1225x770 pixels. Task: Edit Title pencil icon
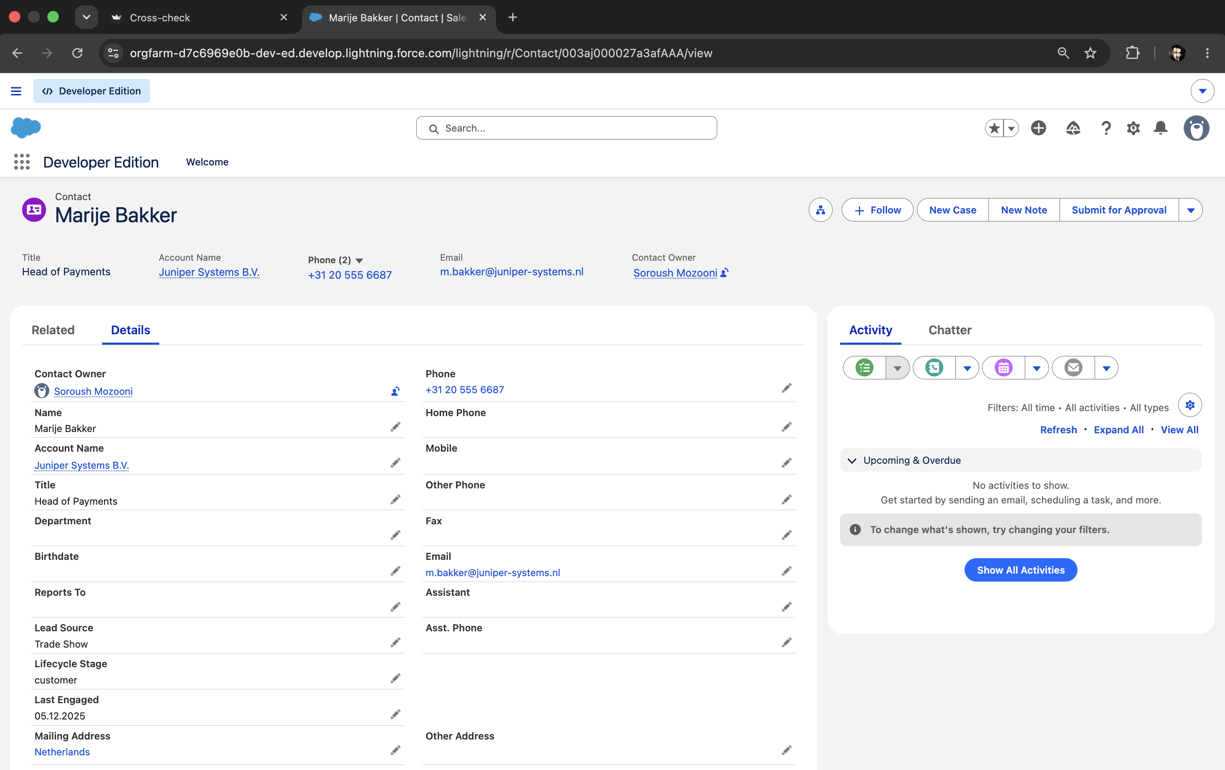(x=395, y=499)
